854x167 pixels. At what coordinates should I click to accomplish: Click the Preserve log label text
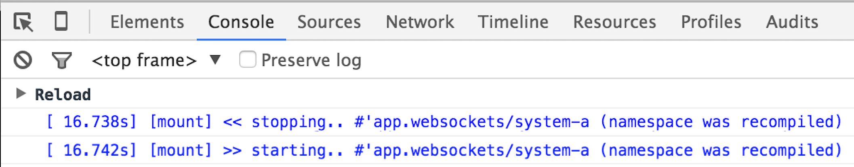tap(311, 61)
